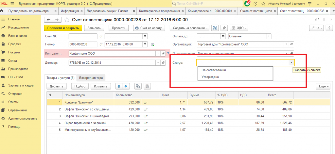Print with Счет на оплату button

(x=149, y=28)
